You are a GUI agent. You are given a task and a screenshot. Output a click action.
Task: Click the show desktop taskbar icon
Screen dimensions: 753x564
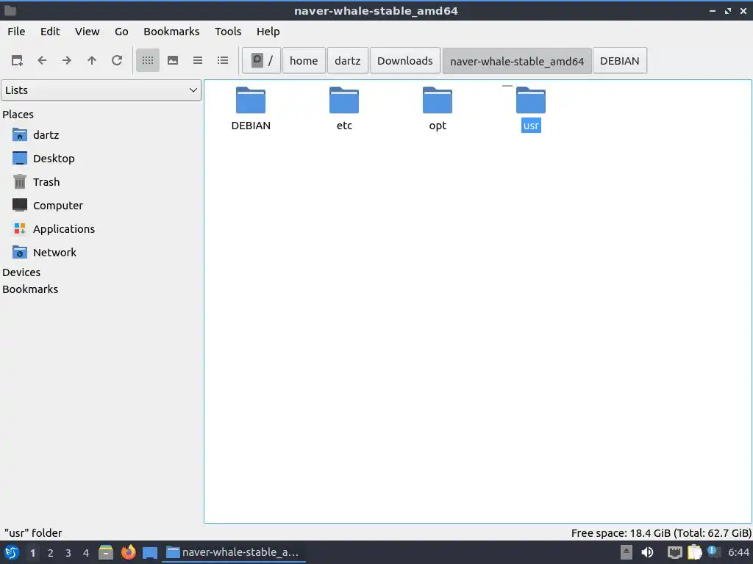coord(150,552)
